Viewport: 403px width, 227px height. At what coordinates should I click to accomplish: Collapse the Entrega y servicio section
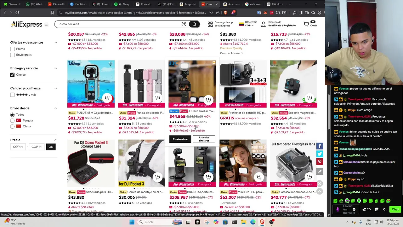click(56, 68)
